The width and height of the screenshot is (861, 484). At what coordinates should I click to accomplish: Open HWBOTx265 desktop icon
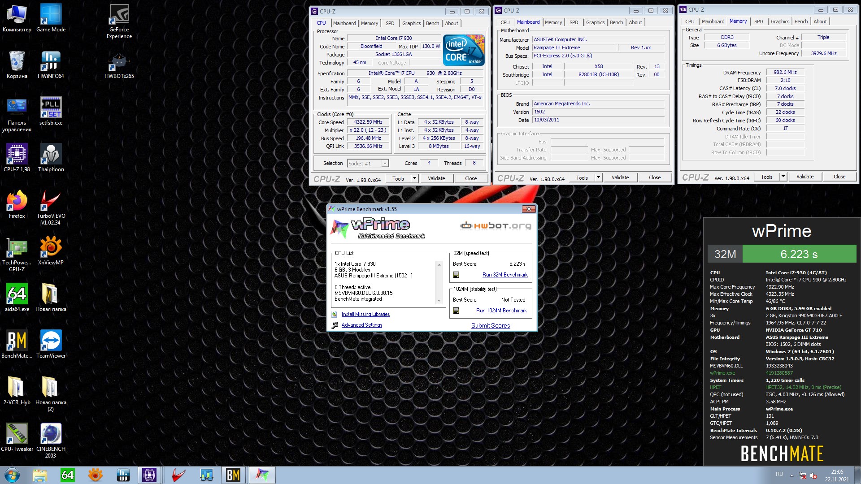[119, 65]
